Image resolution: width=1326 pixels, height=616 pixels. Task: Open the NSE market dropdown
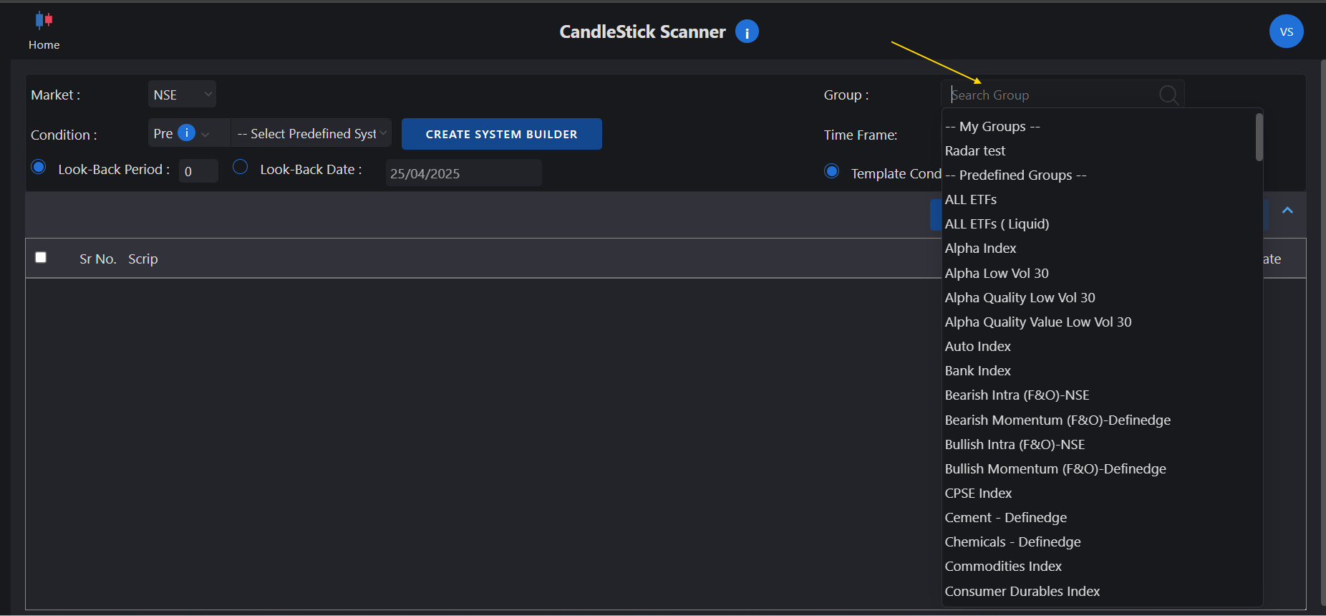click(x=182, y=95)
